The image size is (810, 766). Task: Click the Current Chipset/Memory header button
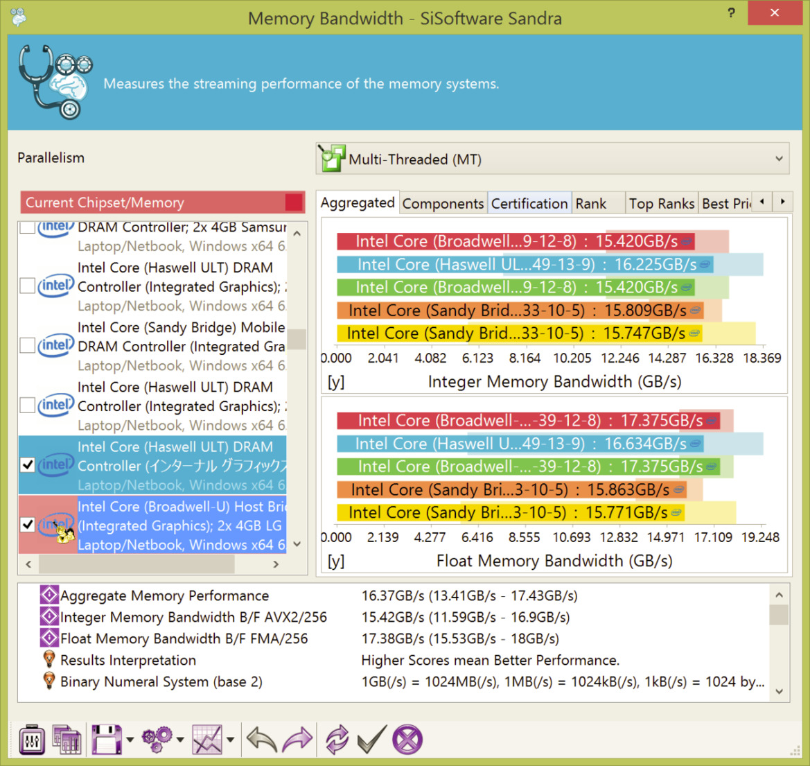pos(162,202)
